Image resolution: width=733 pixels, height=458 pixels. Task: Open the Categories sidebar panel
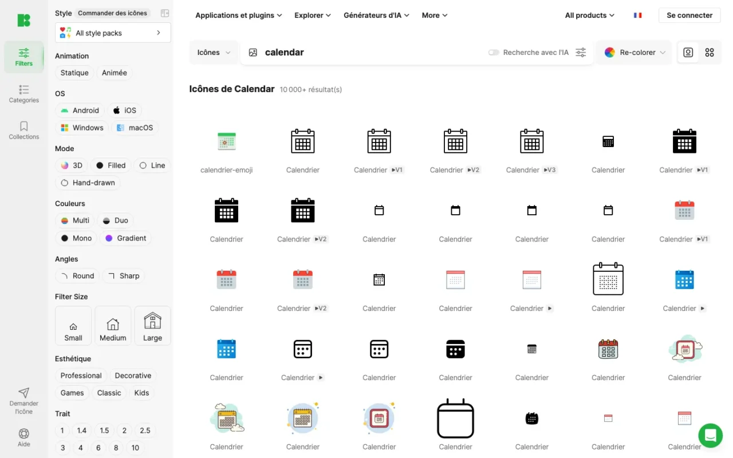point(24,94)
